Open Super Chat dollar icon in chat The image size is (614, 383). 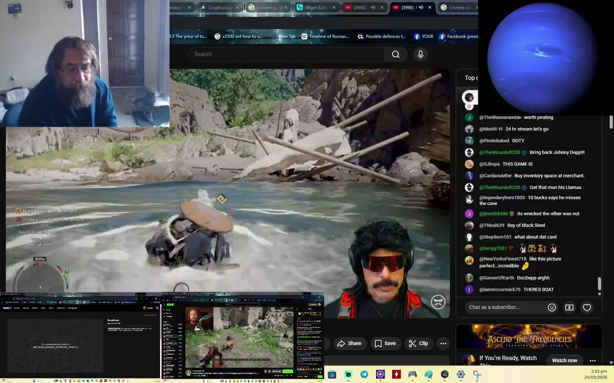click(569, 307)
